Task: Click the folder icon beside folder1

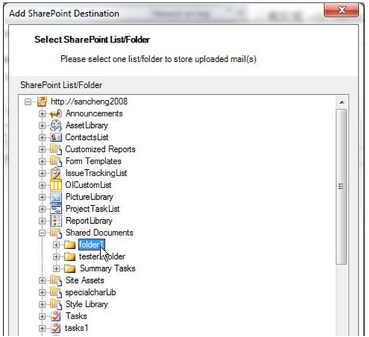Action: tap(70, 245)
